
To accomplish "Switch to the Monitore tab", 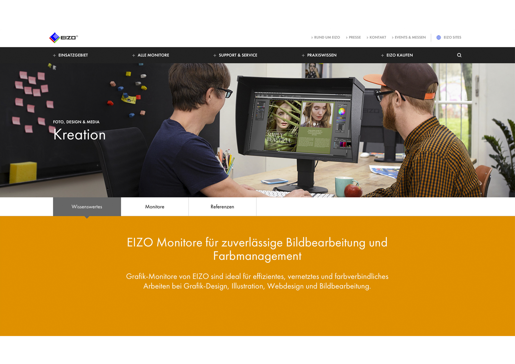I will tap(155, 207).
